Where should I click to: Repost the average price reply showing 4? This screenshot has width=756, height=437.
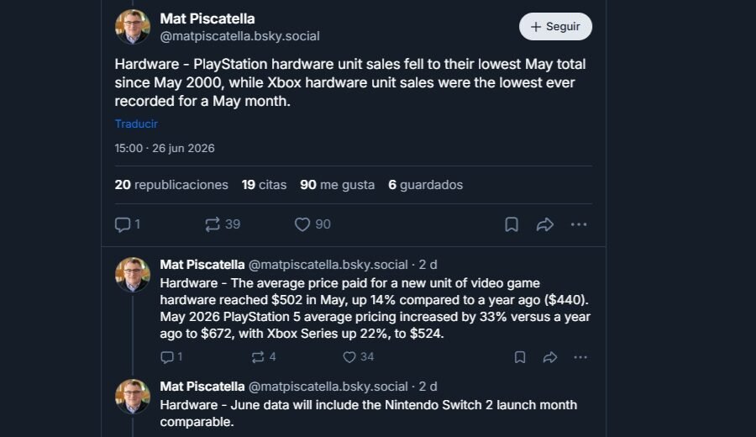point(263,357)
